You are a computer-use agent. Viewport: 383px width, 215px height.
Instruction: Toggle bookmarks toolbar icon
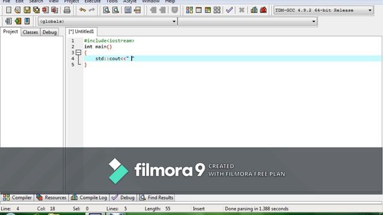[x=17, y=21]
